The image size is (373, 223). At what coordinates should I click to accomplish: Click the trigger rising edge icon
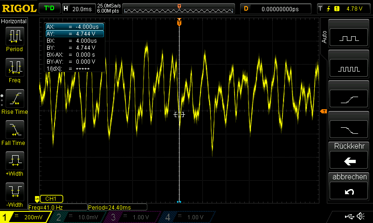click(x=329, y=9)
